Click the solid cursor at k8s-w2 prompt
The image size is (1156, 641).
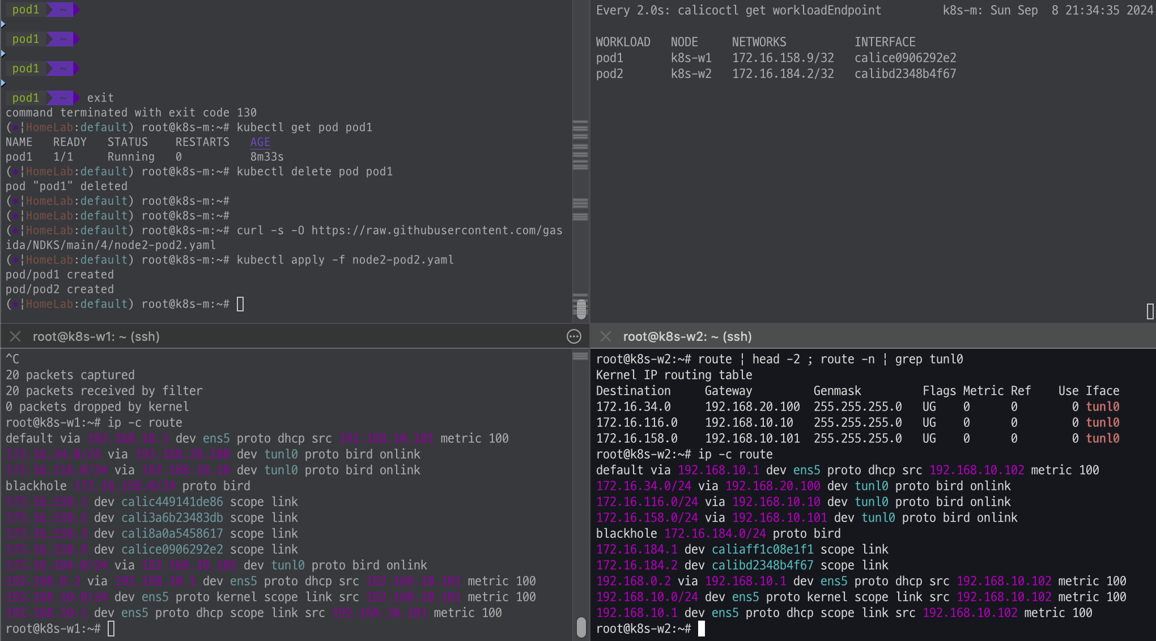[702, 629]
